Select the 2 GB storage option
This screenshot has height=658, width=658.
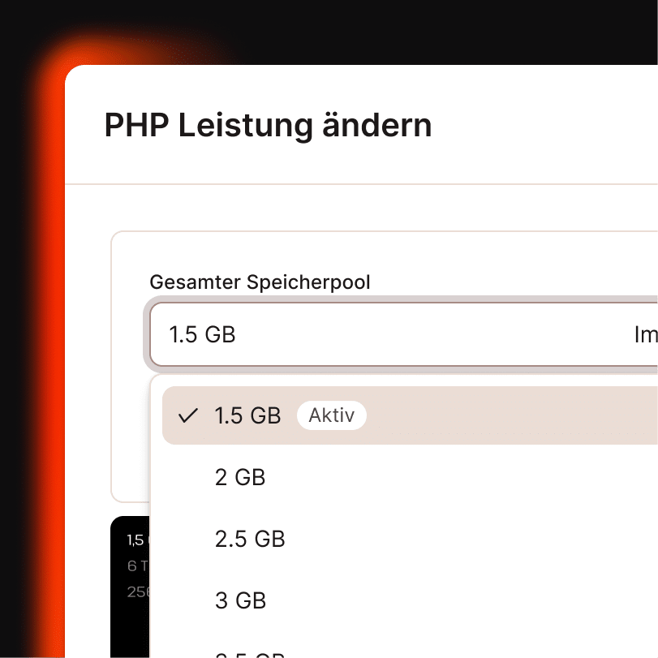(240, 478)
